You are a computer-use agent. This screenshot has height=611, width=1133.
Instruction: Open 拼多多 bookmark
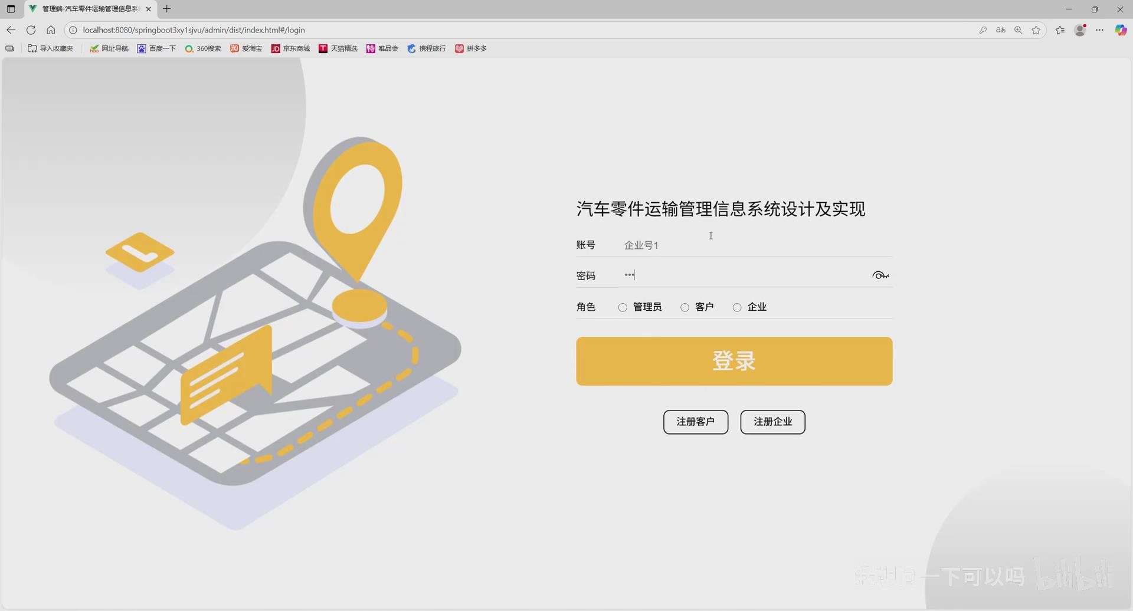click(471, 48)
